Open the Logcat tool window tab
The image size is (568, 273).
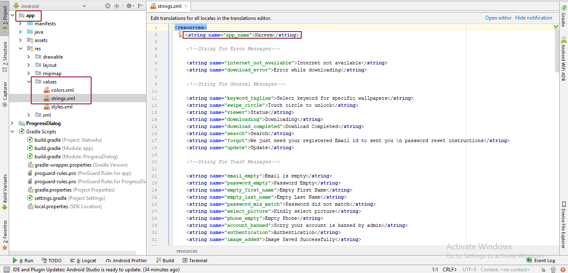(x=86, y=261)
